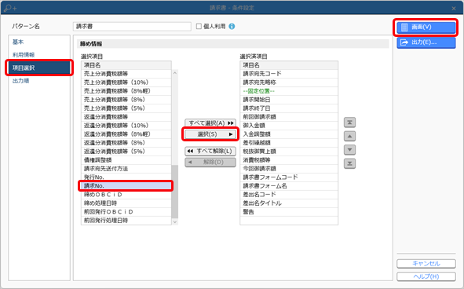
Task: Select 請求宛先送付方法 row
Action: (x=126, y=169)
